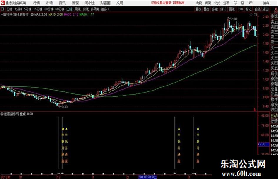The width and height of the screenshot is (278, 179).
Task: Expand the 更多 periods list
Action: (105, 9)
